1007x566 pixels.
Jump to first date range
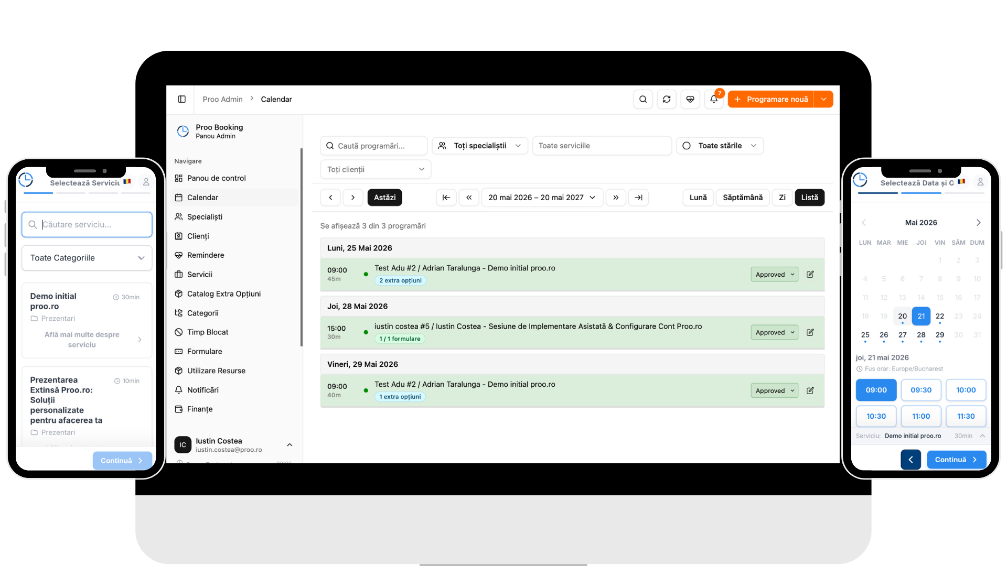(x=446, y=198)
